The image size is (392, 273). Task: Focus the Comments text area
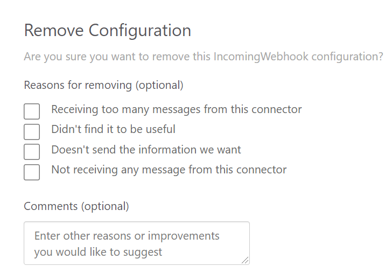pyautogui.click(x=137, y=243)
